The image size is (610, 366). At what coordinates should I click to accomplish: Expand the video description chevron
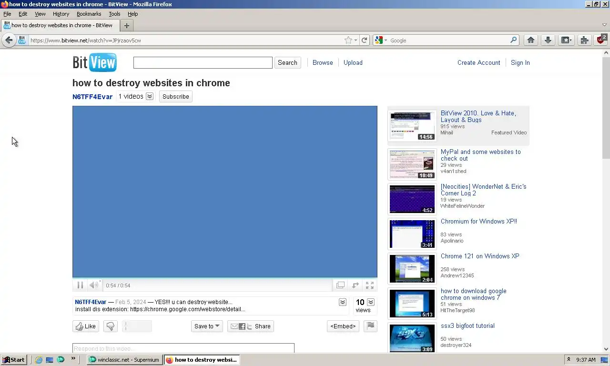(x=343, y=302)
